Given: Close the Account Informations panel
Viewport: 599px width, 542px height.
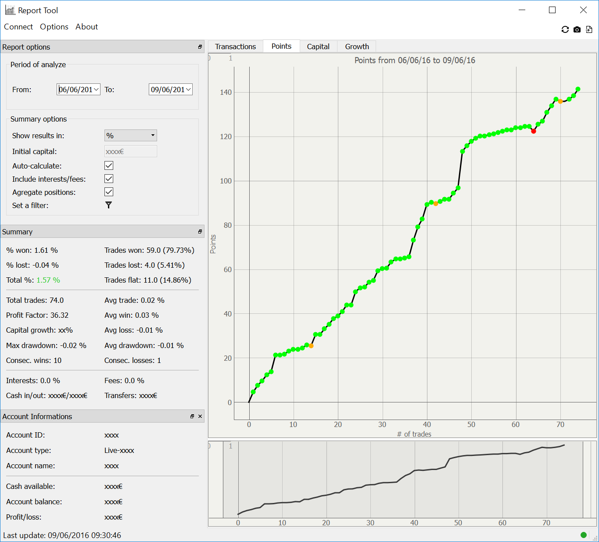Looking at the screenshot, I should [200, 416].
